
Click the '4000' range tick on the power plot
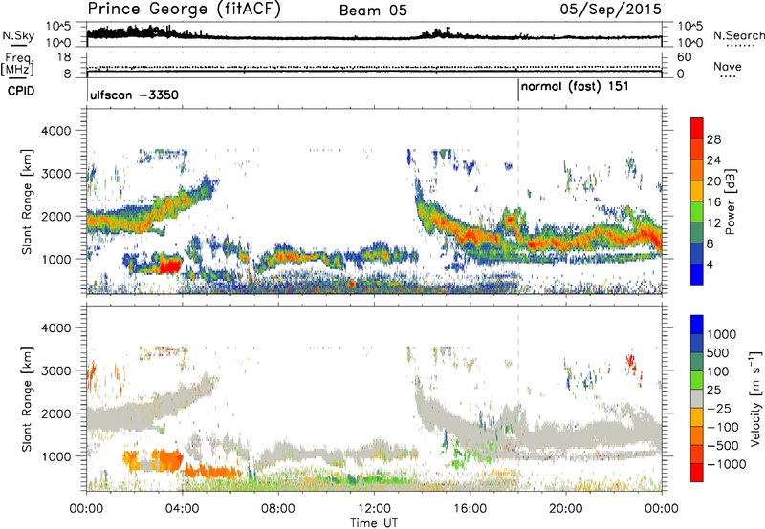pos(56,131)
